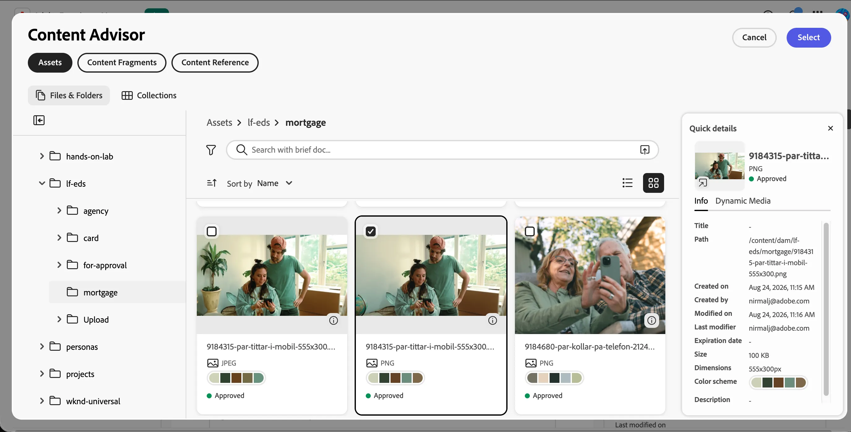851x432 pixels.
Task: Open the Content Fragments tab
Action: [x=122, y=63]
